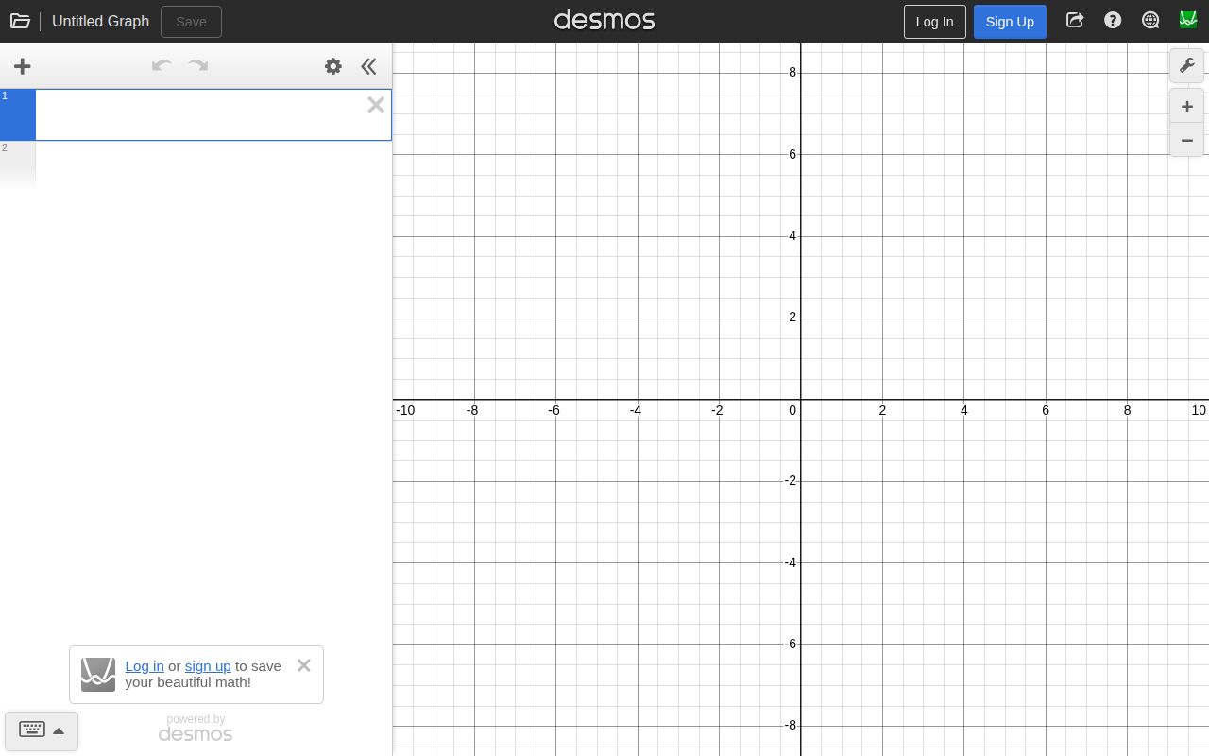This screenshot has width=1209, height=756.
Task: Expand the keyboard options chevron
Action: tap(59, 731)
